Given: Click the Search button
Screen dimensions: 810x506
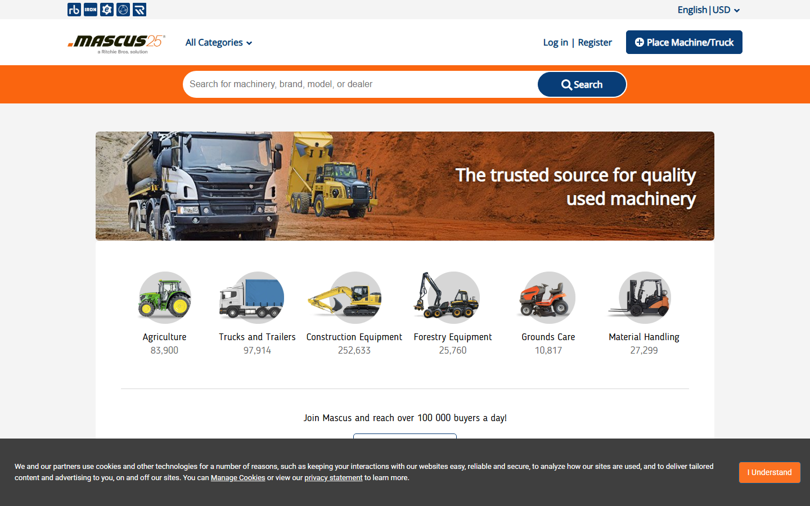Looking at the screenshot, I should [x=582, y=84].
